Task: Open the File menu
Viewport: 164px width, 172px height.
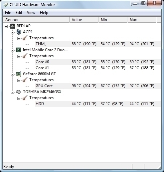Action: click(x=8, y=13)
